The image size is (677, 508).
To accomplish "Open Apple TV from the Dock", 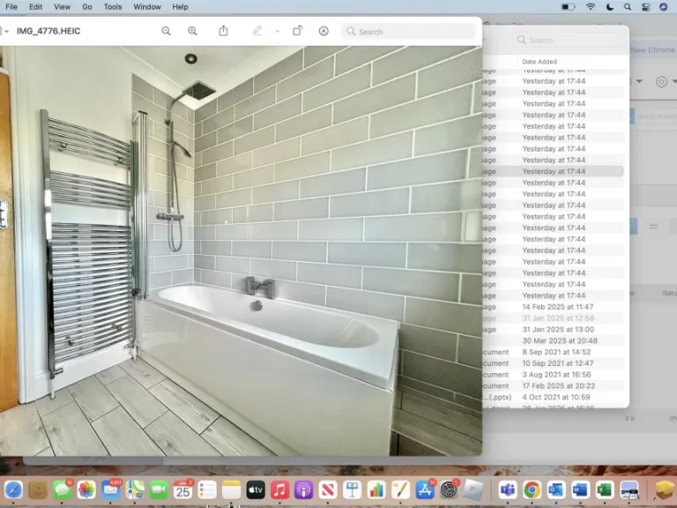I will click(x=256, y=489).
